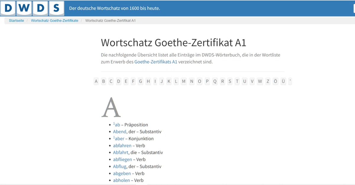This screenshot has height=185, width=355.
Task: Jump to letter P section
Action: click(x=207, y=81)
